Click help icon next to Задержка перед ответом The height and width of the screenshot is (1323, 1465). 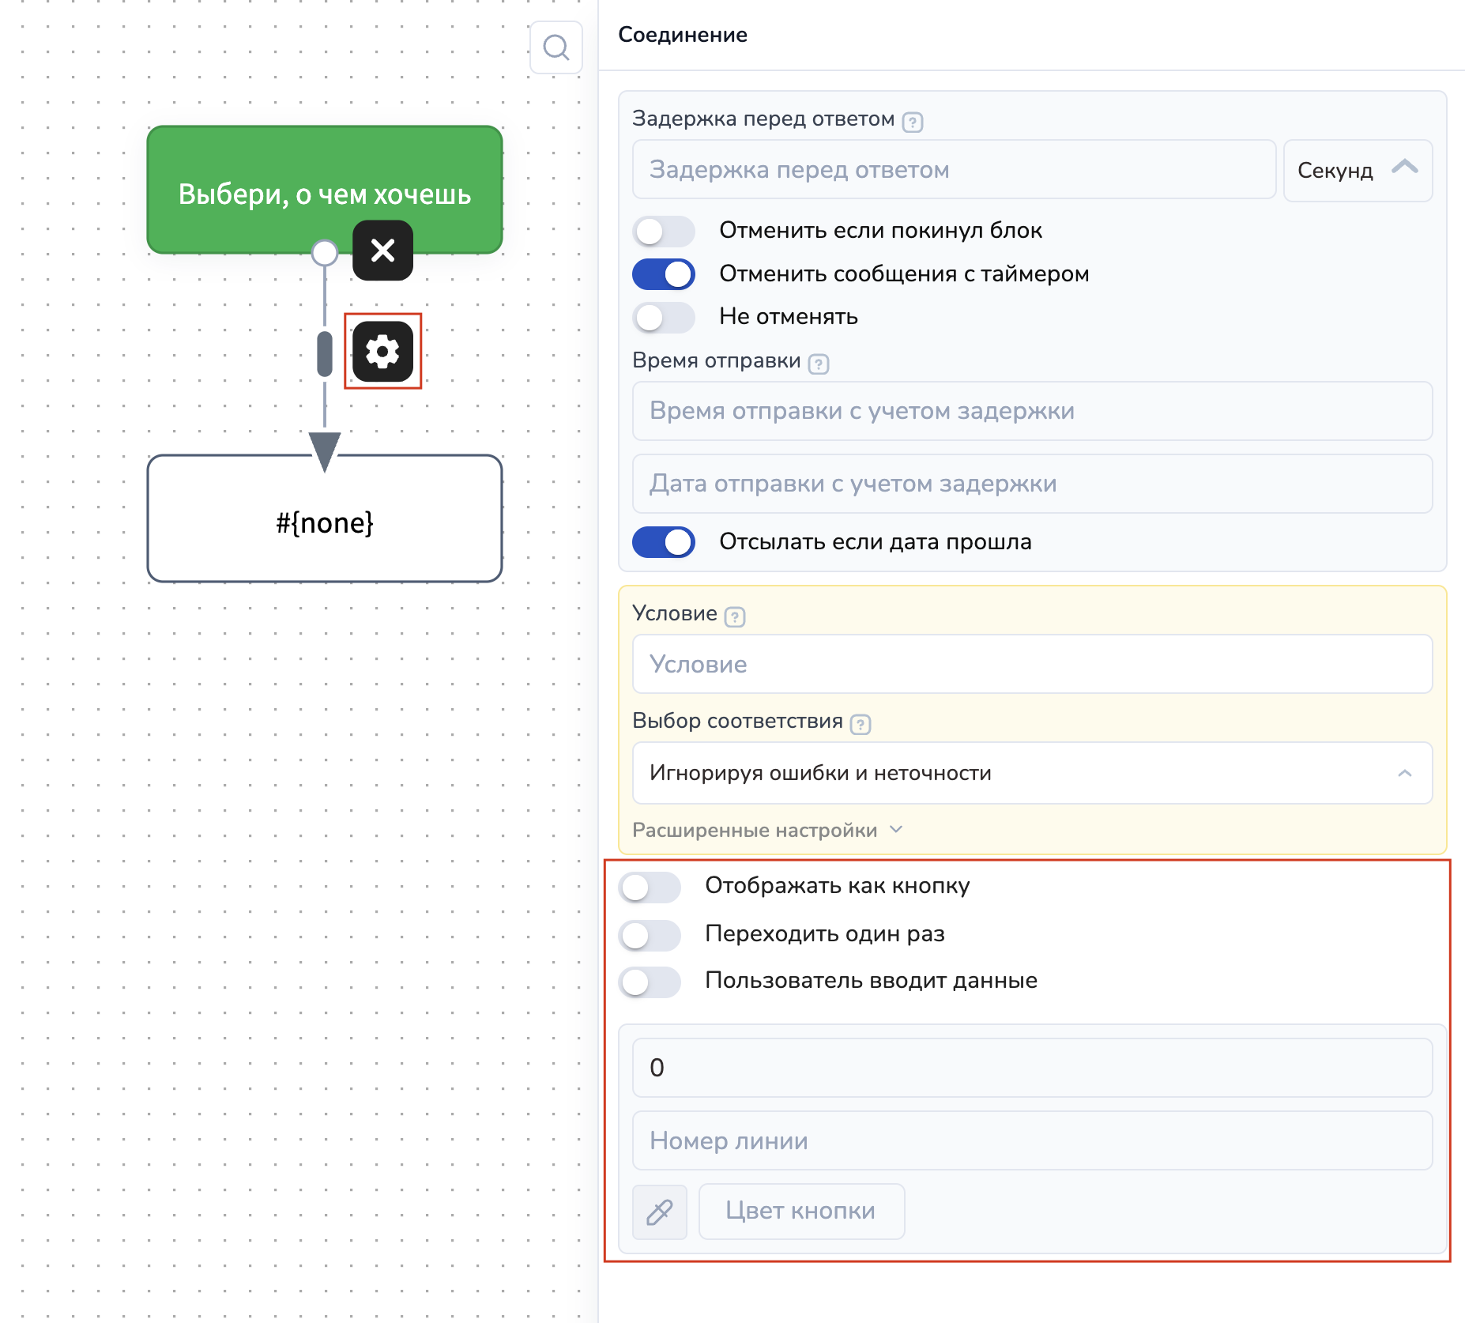click(913, 122)
